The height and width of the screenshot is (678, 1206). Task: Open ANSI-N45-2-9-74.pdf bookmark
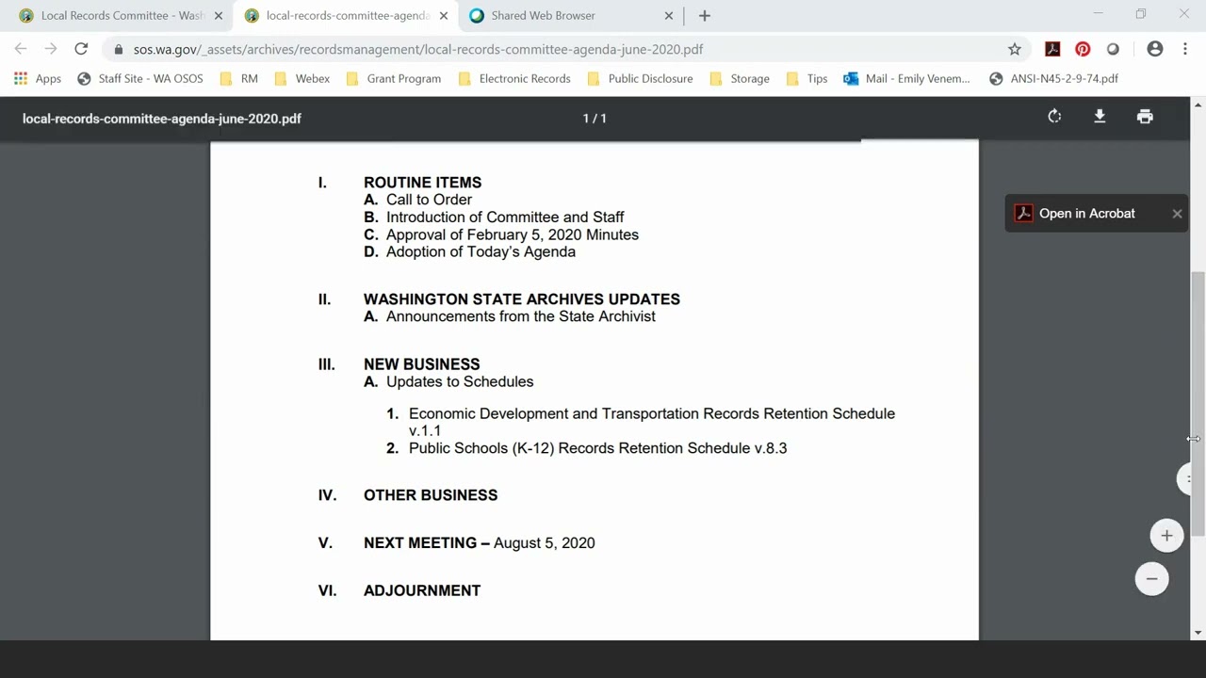[1053, 79]
